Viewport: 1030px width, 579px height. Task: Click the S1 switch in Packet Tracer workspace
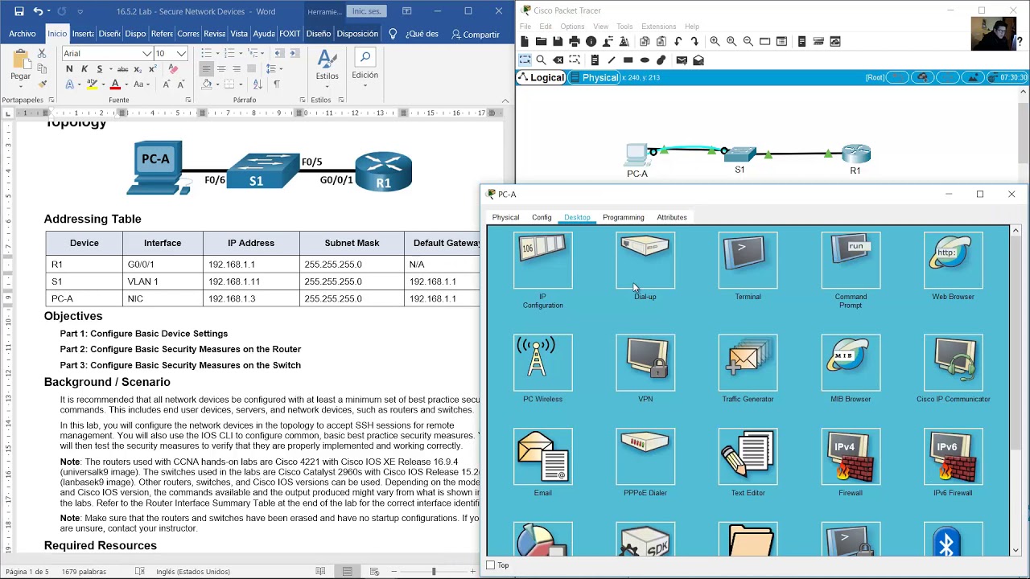[740, 154]
